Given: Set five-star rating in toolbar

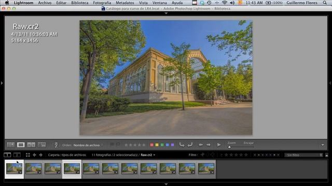Looking at the screenshot, I should click(144, 145).
